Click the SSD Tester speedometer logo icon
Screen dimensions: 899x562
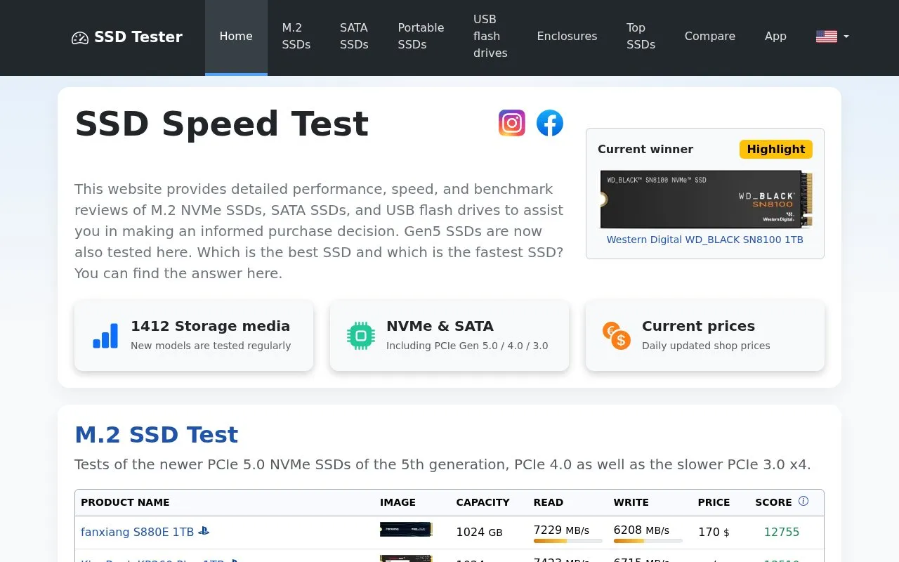pos(80,38)
